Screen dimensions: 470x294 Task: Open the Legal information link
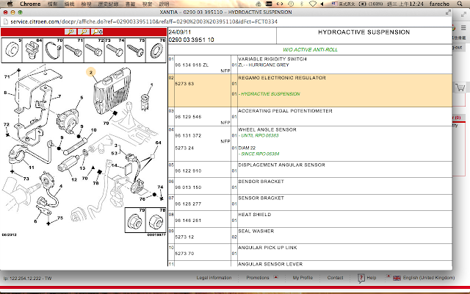pos(214,278)
